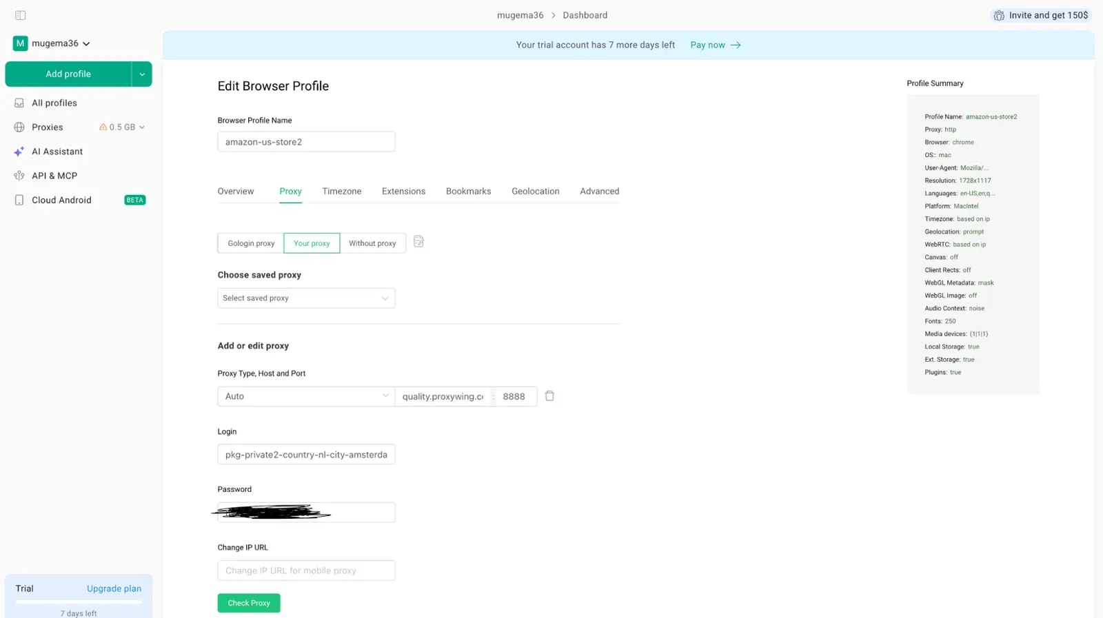Go to the Geolocation tab
Viewport: 1103px width, 618px height.
536,192
